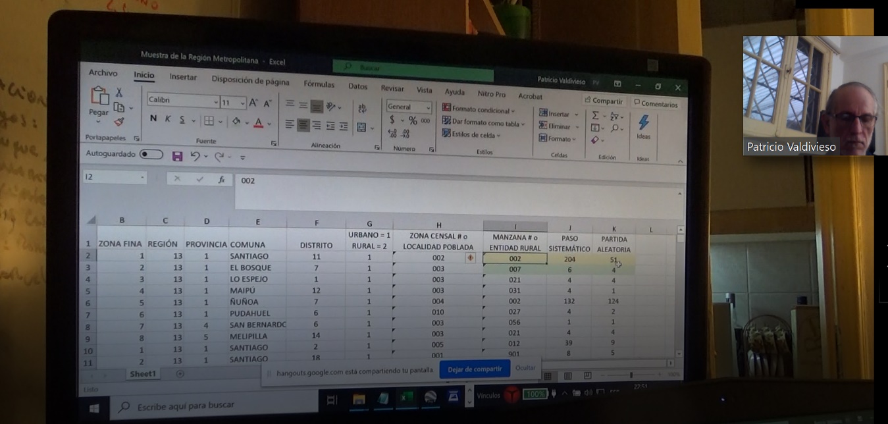Open the Eliminar cells dropdown
The height and width of the screenshot is (424, 888).
pyautogui.click(x=558, y=126)
